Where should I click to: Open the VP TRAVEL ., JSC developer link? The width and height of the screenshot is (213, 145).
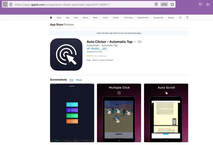(x=97, y=49)
